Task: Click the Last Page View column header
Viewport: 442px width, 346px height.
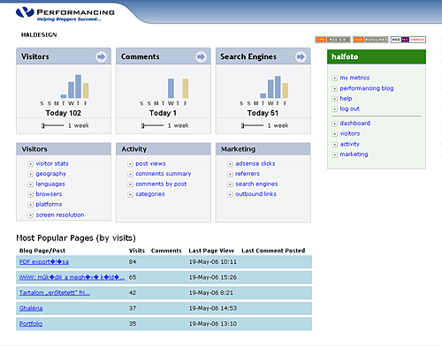Action: [x=211, y=251]
